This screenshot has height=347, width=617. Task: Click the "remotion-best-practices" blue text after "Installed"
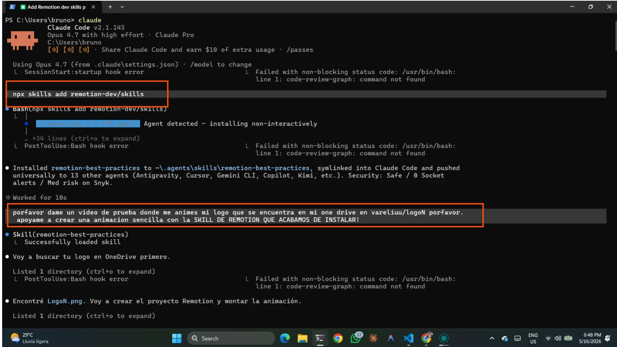(96, 168)
